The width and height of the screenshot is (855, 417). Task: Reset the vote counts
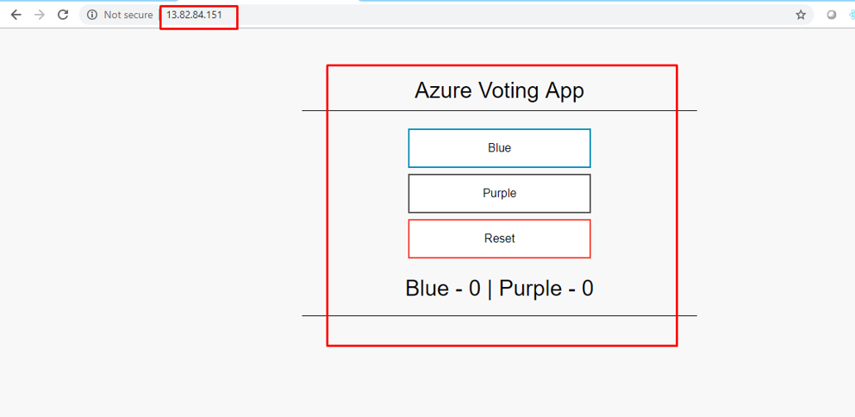pos(500,238)
